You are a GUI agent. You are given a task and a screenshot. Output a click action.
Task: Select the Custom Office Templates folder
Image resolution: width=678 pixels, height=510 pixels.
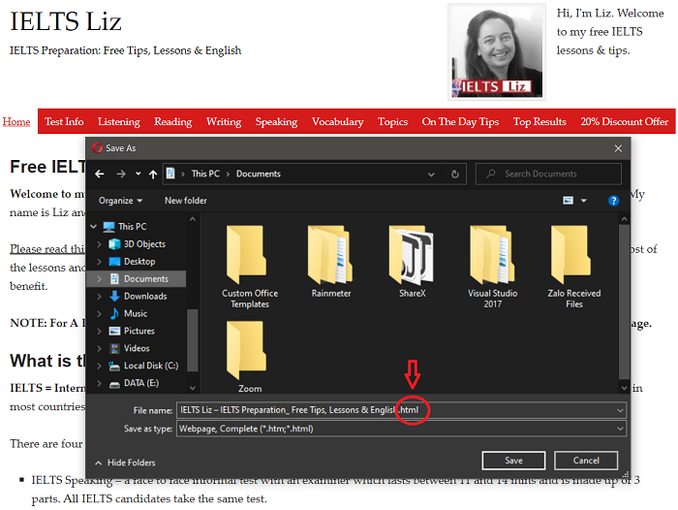[x=250, y=267]
